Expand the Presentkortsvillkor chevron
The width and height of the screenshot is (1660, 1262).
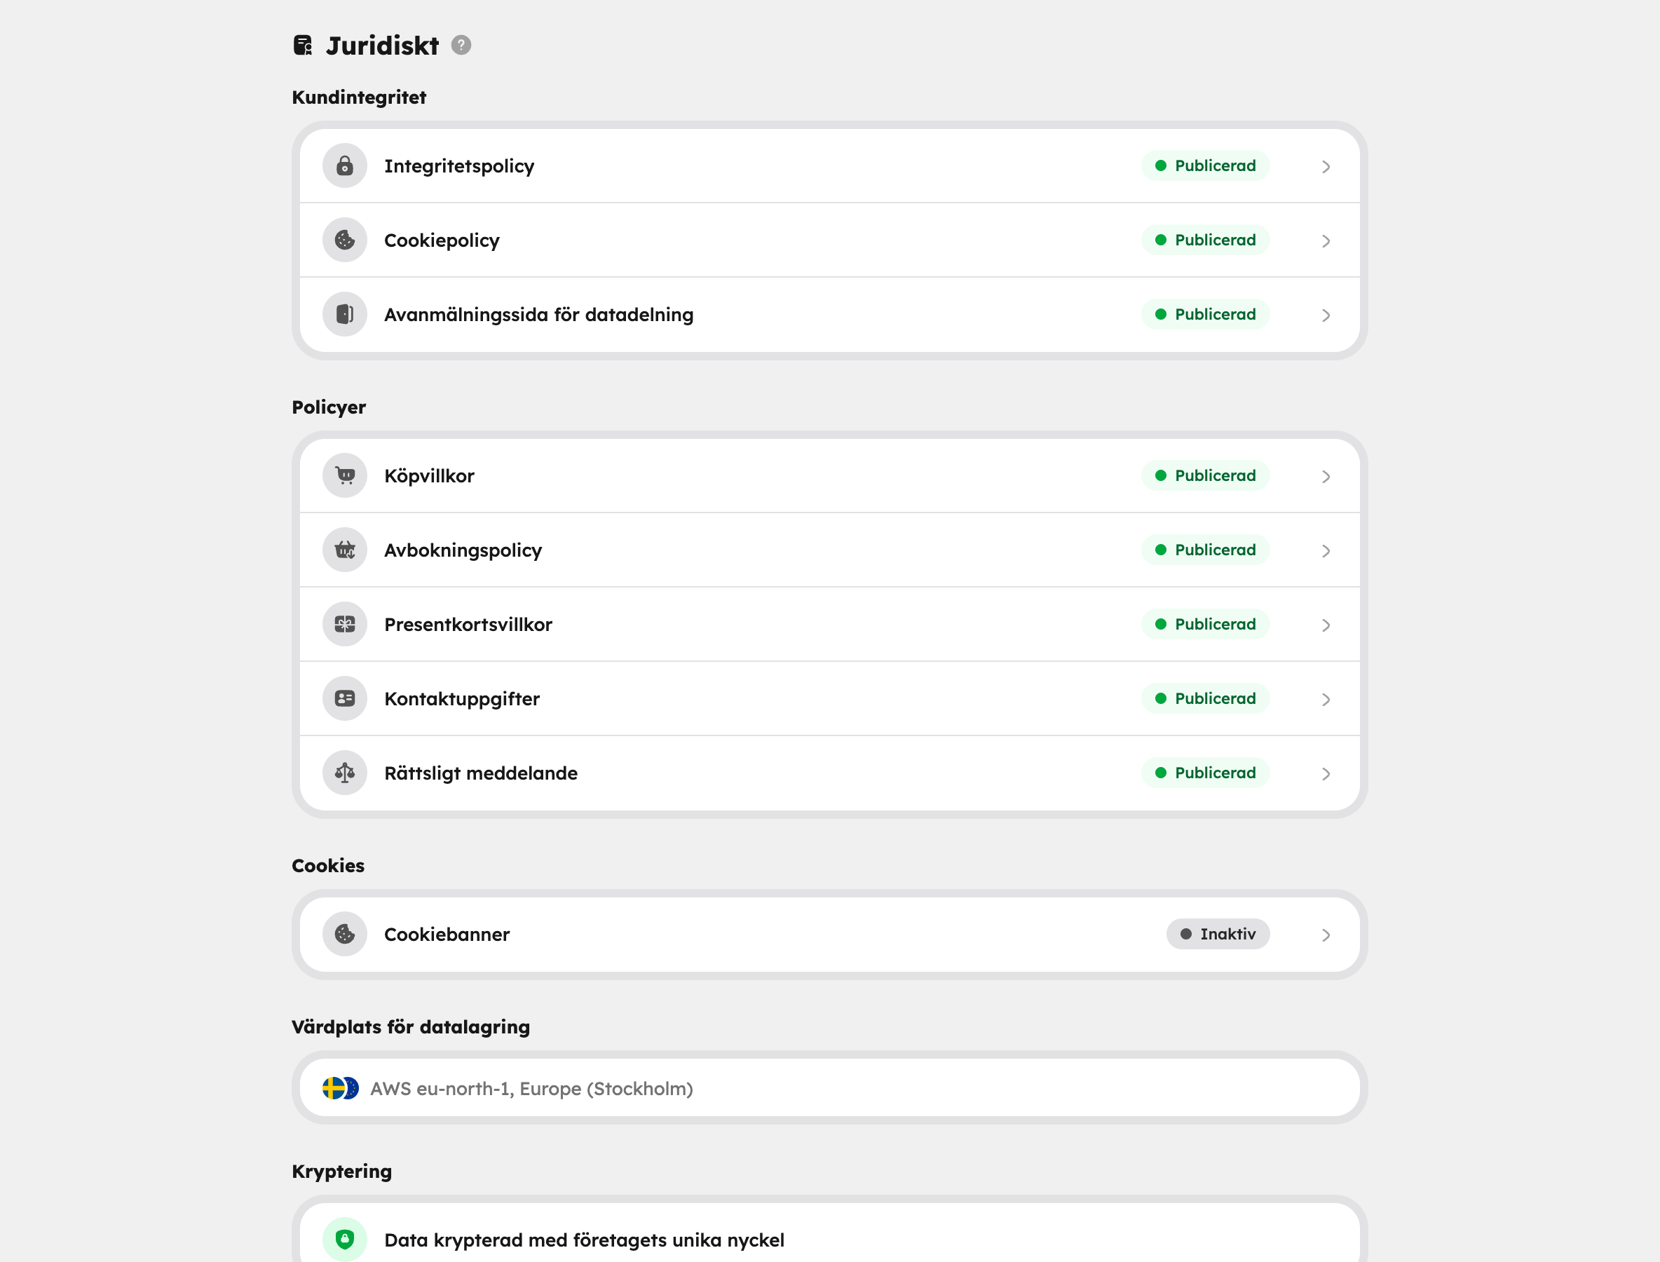point(1326,625)
